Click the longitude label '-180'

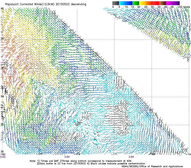coord(3,154)
